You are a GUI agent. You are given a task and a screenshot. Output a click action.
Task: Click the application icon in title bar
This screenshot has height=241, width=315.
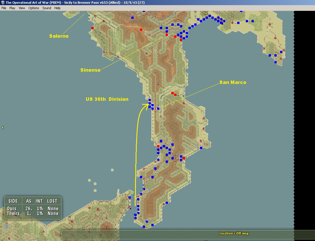[x=3, y=2]
